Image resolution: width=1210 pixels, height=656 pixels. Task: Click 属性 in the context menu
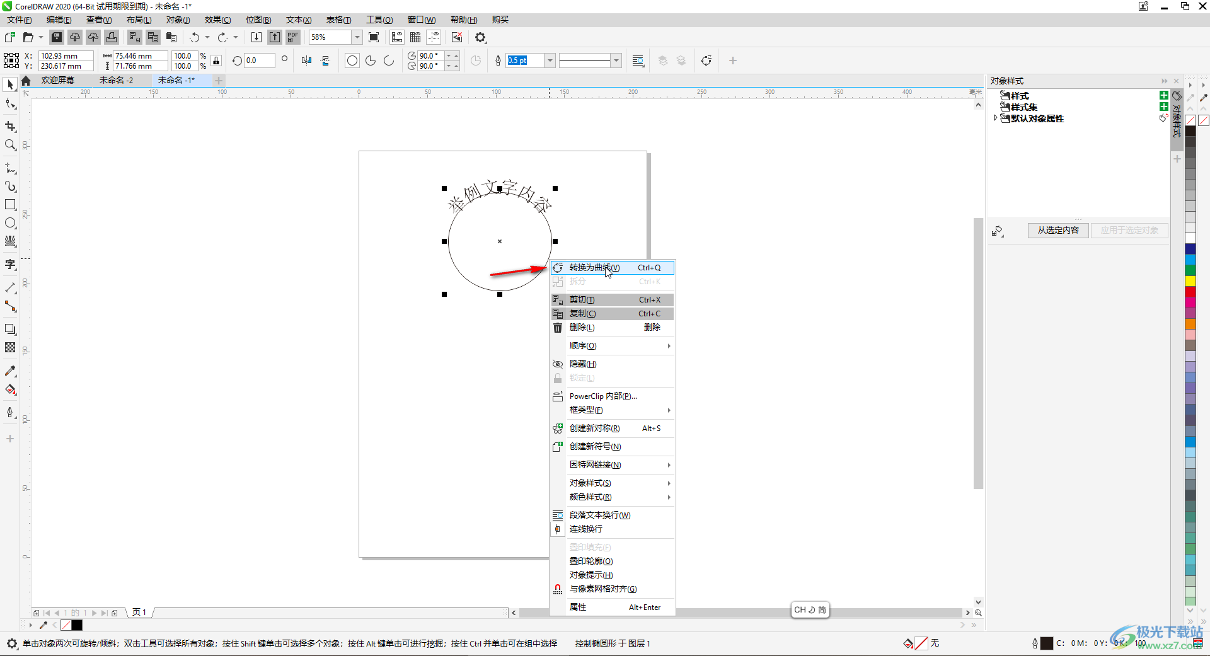point(578,607)
